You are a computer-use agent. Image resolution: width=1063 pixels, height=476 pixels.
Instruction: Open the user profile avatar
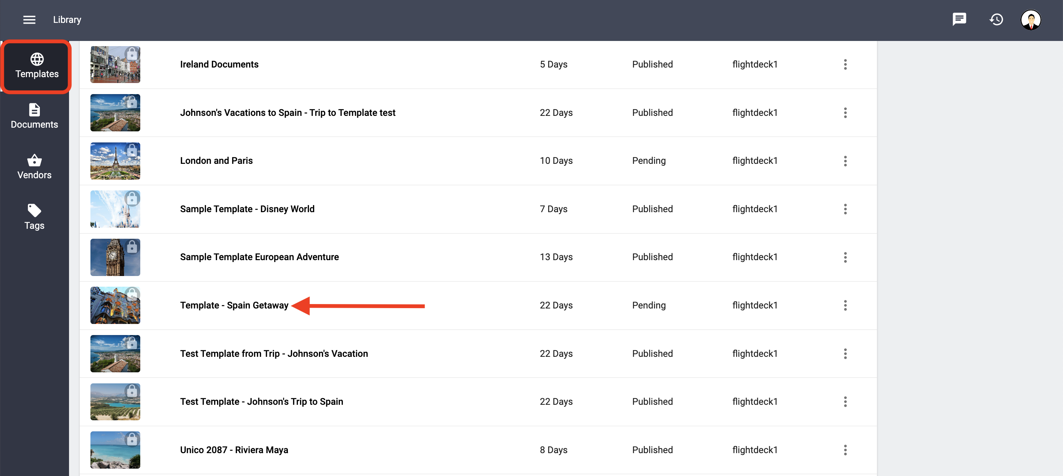coord(1031,20)
